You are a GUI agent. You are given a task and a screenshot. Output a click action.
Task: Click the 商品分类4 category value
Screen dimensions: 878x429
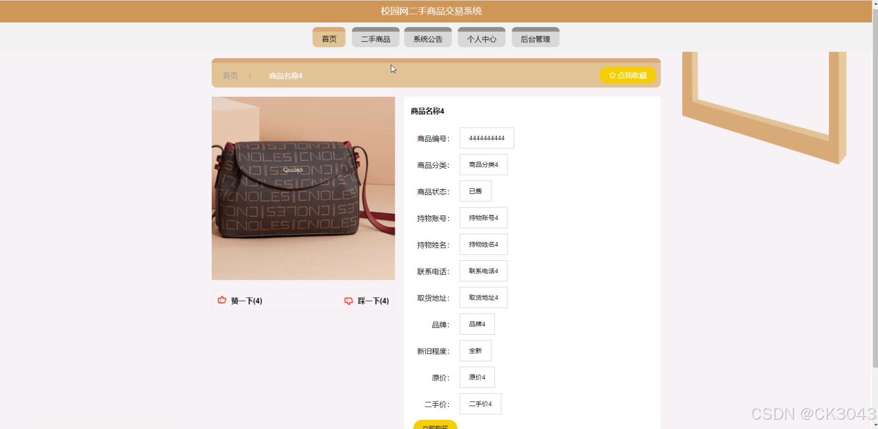pyautogui.click(x=484, y=164)
